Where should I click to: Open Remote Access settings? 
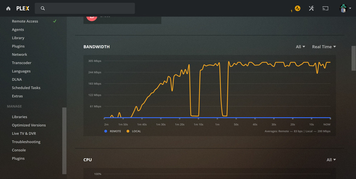[25, 21]
